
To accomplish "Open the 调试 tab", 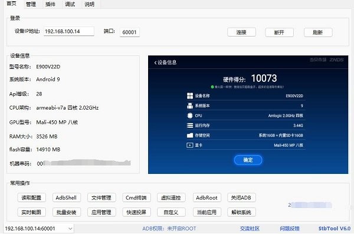I will click(x=70, y=4).
